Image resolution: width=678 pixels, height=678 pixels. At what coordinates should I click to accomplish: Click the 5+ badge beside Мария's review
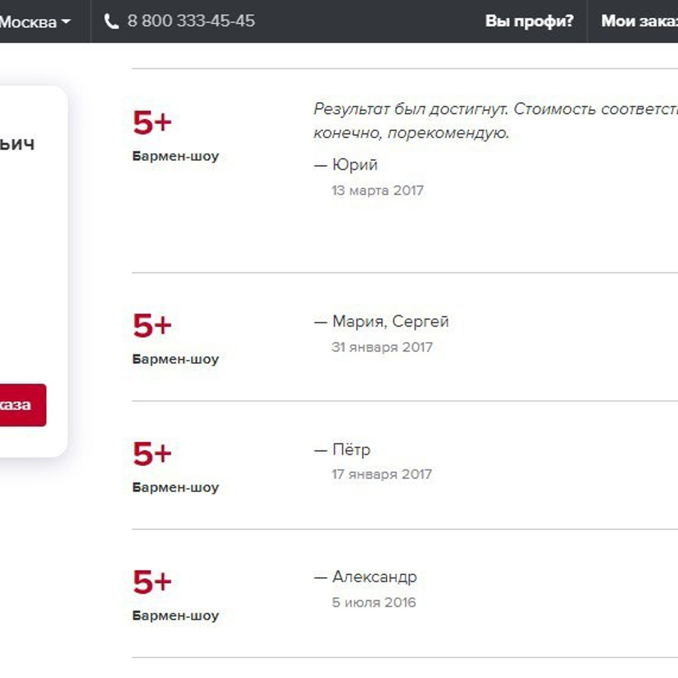pos(152,324)
